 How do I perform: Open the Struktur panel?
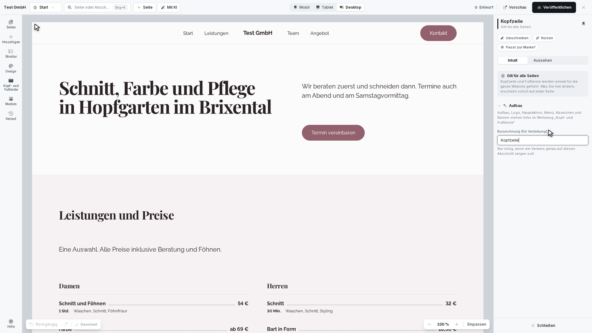(11, 54)
